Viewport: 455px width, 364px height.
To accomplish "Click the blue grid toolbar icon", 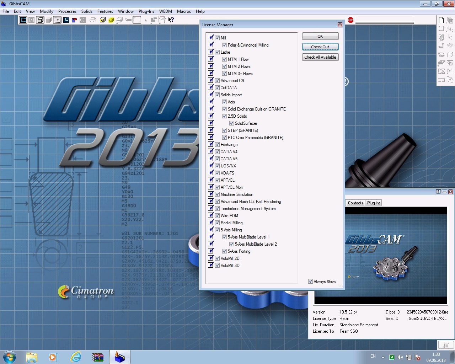I will point(66,20).
